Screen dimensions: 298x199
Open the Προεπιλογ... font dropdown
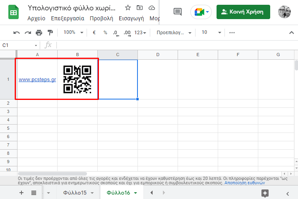click(x=174, y=33)
